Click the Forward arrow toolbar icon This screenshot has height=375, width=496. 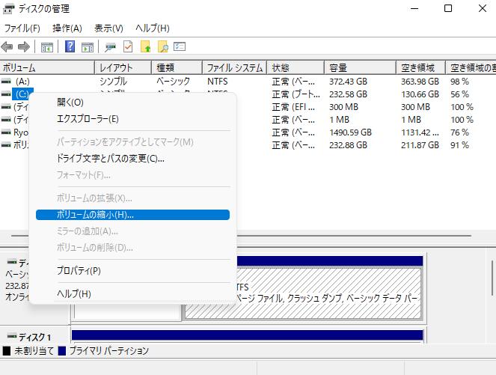pos(24,46)
